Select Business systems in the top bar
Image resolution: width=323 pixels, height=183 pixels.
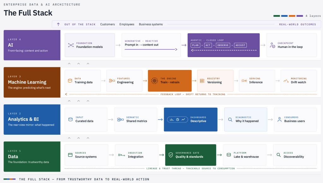coord(151,24)
